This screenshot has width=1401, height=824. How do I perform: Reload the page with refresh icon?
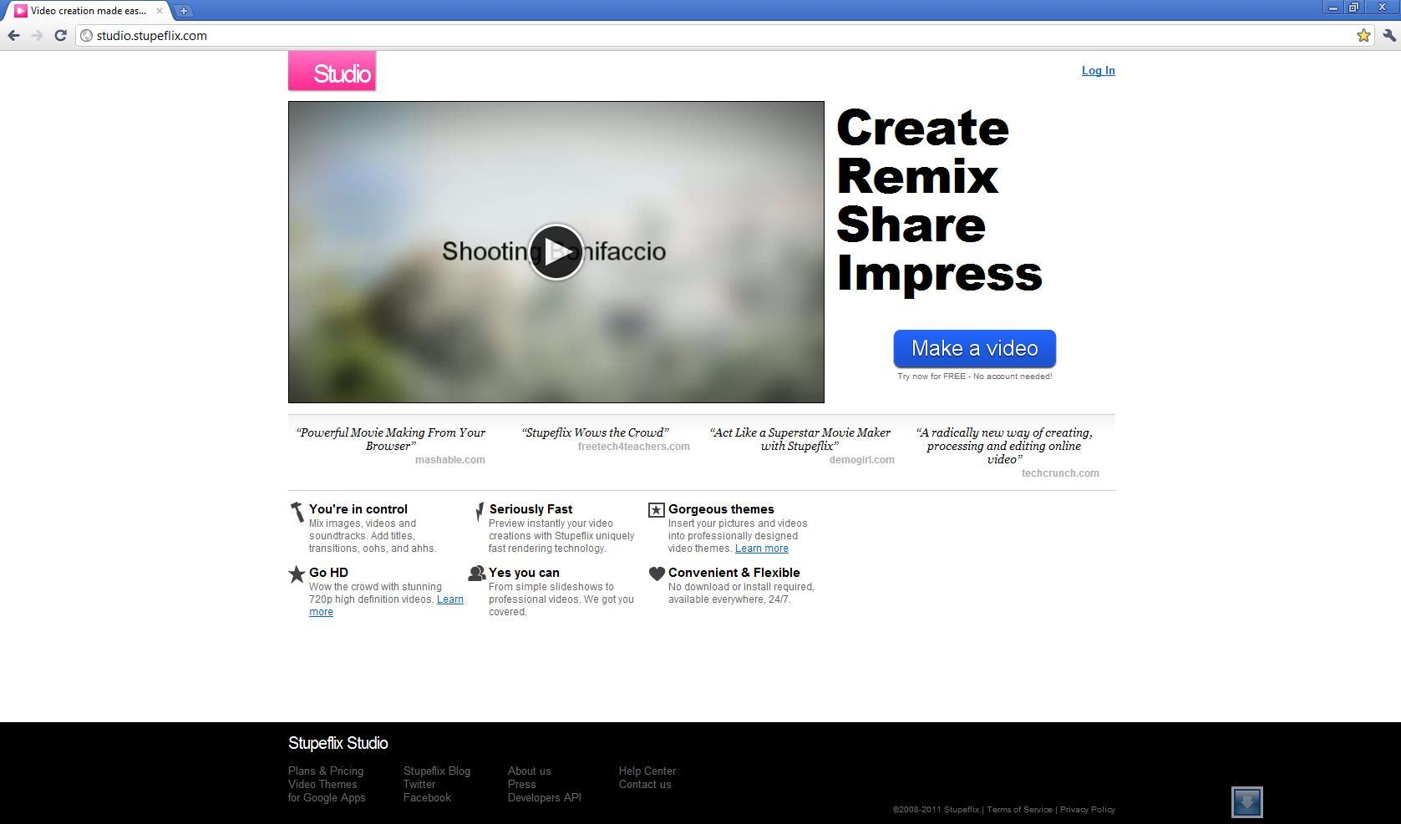[x=60, y=35]
